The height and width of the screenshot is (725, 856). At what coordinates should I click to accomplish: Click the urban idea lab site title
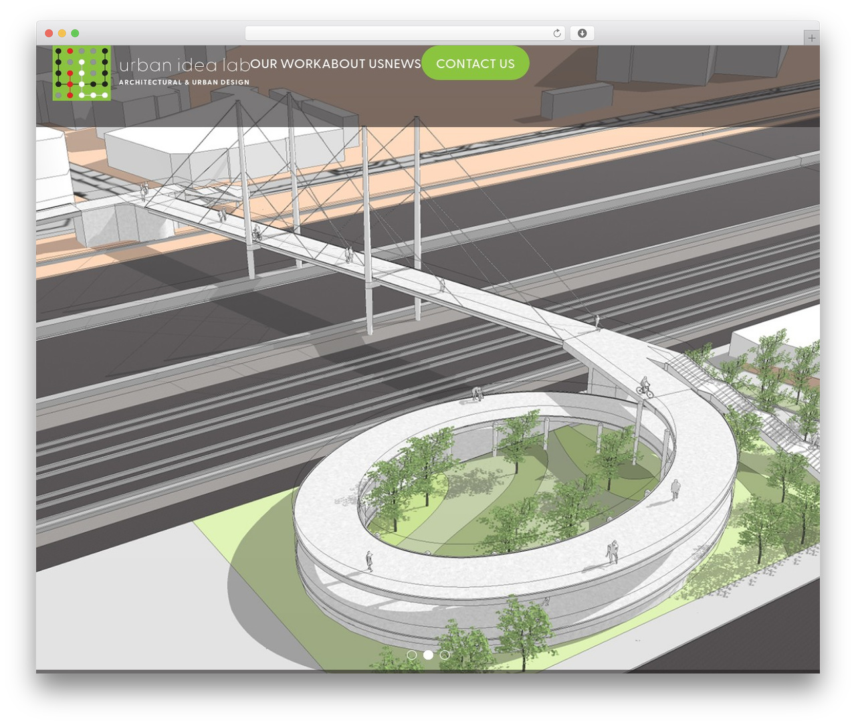click(185, 65)
